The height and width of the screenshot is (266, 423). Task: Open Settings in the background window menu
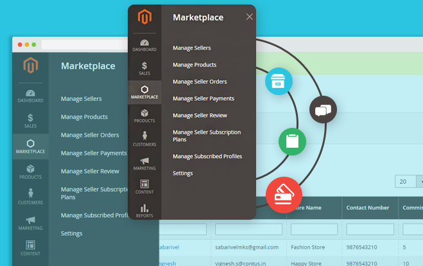click(x=71, y=233)
